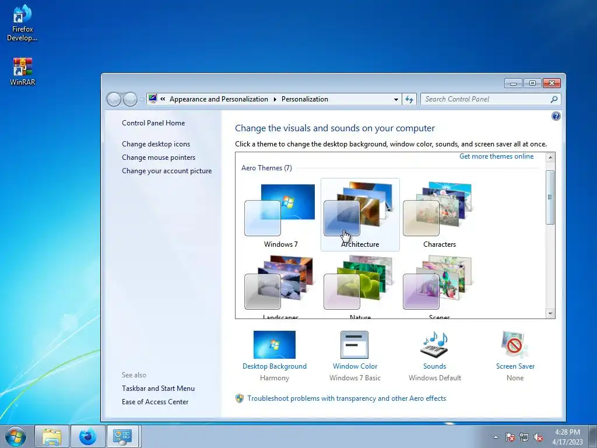Navigate to Appearance and Personalization breadcrumb
The width and height of the screenshot is (597, 448).
coord(219,99)
